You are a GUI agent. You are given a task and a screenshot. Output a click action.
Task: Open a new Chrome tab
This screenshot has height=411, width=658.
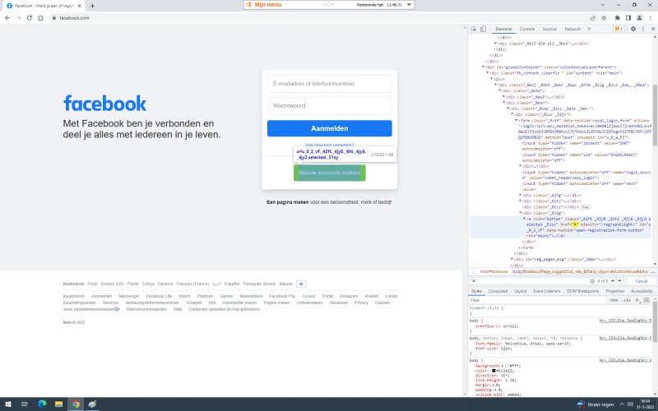pos(92,6)
